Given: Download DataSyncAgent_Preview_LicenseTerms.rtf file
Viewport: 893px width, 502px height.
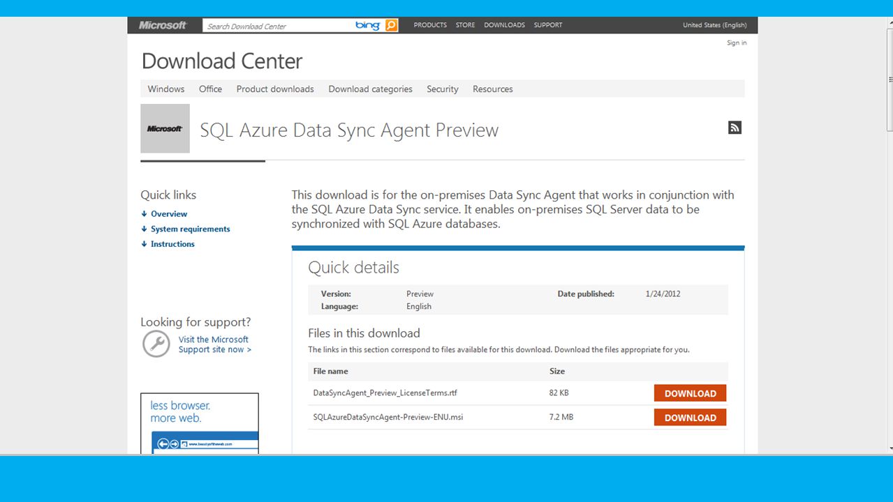Looking at the screenshot, I should (x=690, y=393).
